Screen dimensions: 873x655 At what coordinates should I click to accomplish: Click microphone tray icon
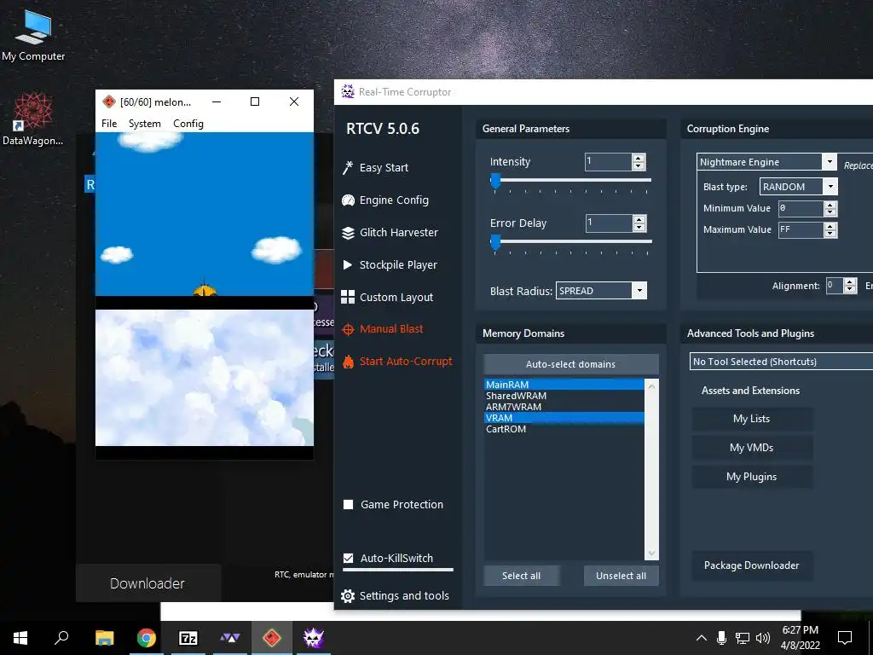tap(721, 638)
